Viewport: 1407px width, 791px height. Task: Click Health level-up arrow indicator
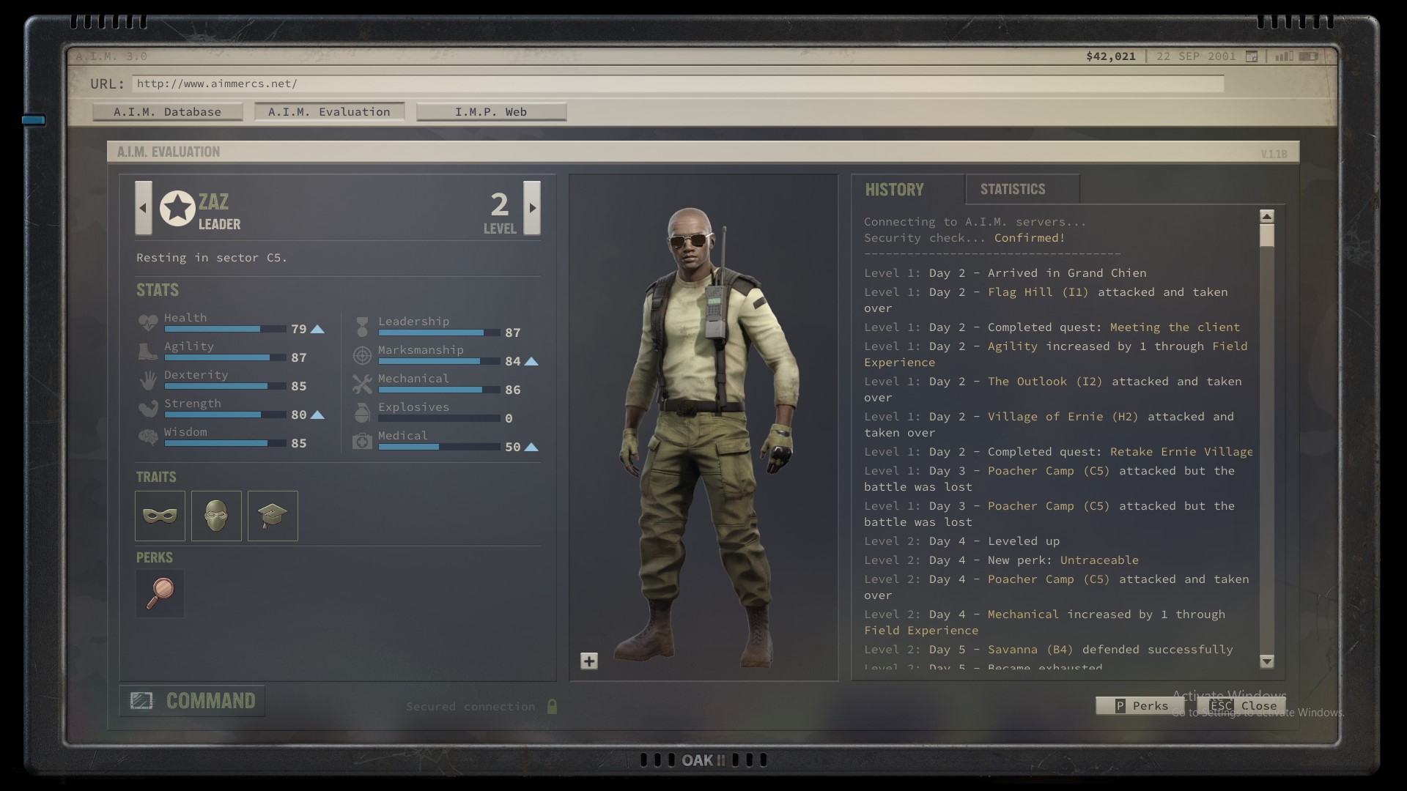[317, 330]
